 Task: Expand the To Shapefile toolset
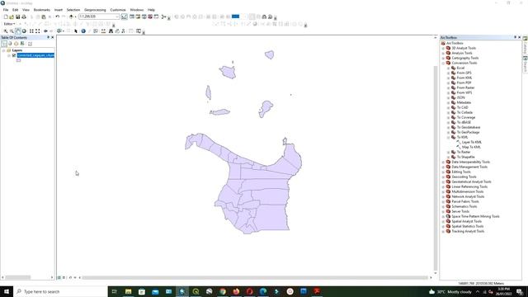point(448,157)
